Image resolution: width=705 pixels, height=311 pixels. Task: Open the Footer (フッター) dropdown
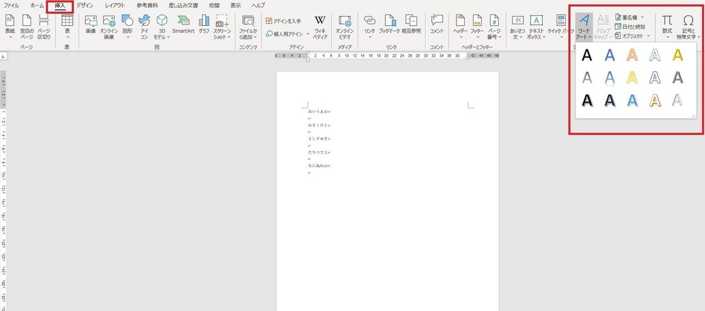[x=478, y=27]
